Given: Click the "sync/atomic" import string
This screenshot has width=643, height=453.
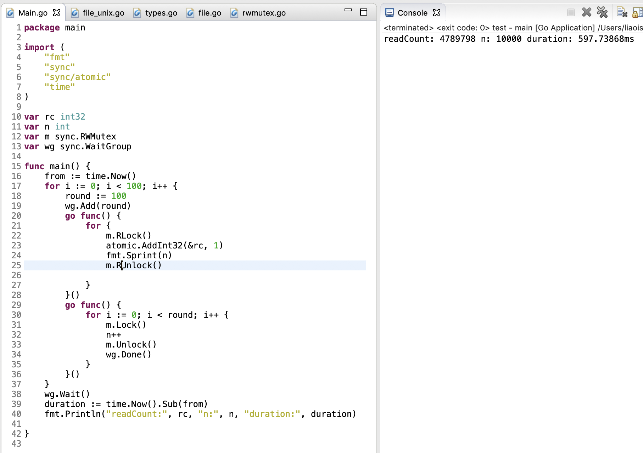Looking at the screenshot, I should click(x=77, y=77).
